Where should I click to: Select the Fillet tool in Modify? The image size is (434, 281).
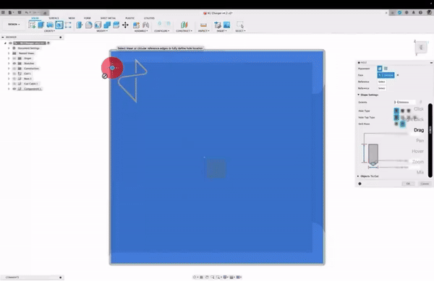[88, 25]
